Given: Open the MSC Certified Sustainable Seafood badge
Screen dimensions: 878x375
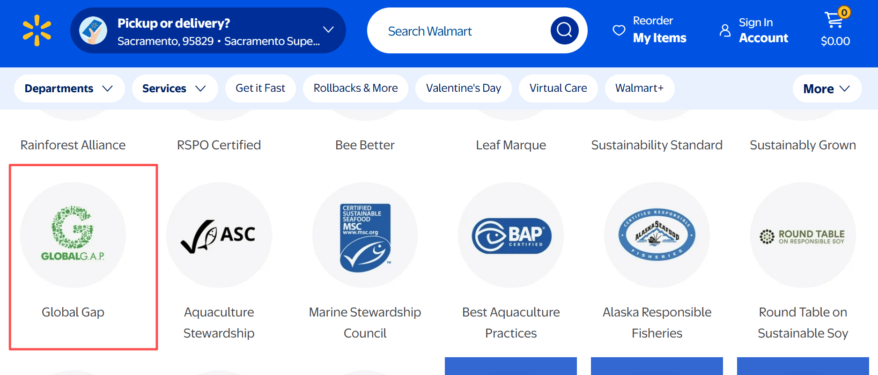Looking at the screenshot, I should click(365, 237).
